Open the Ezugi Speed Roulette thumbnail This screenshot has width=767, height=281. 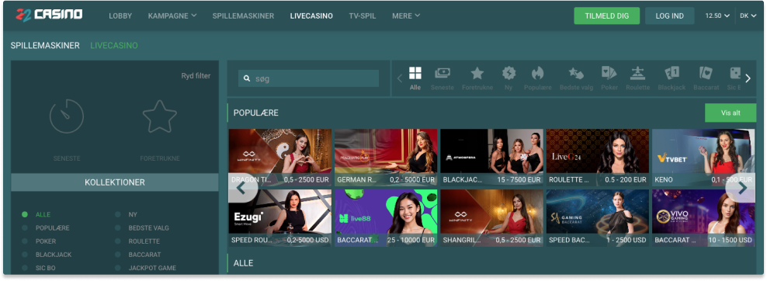coord(279,218)
